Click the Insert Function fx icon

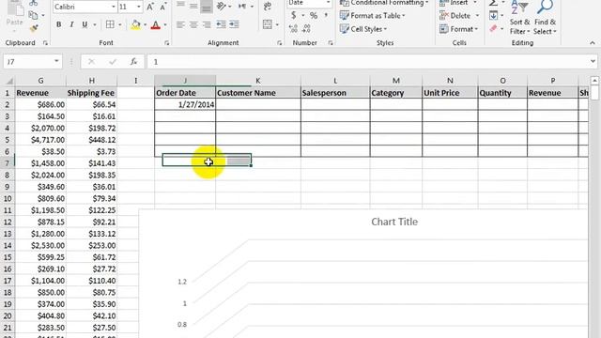[x=133, y=62]
